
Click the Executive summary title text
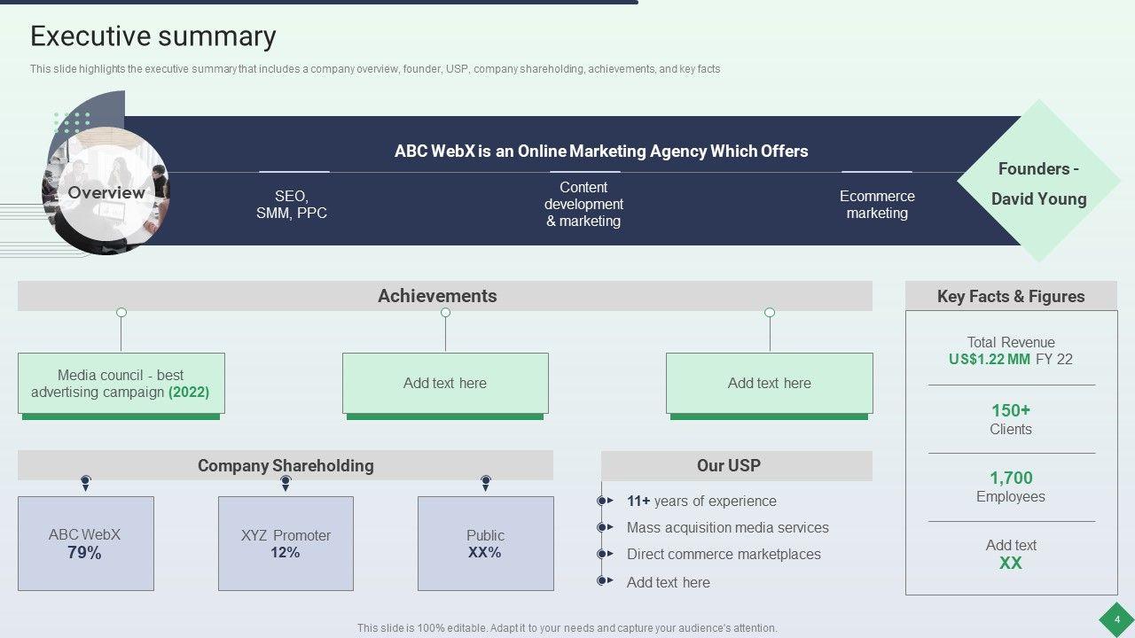coord(153,36)
